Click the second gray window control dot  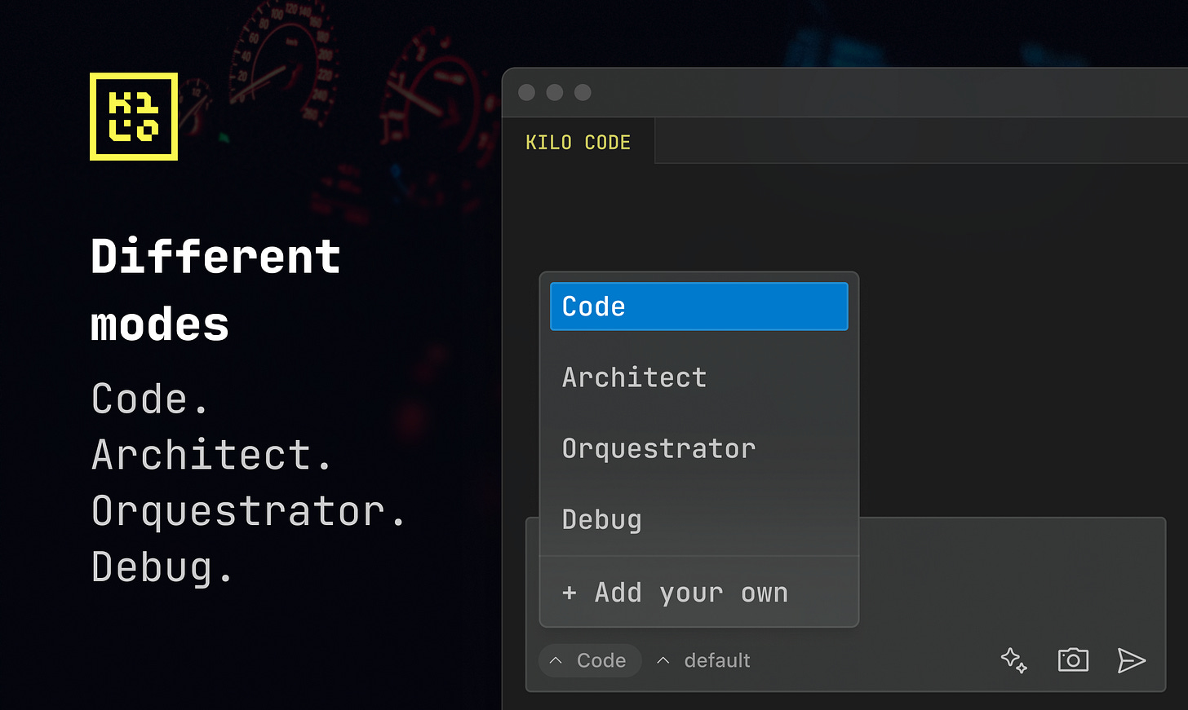click(555, 92)
